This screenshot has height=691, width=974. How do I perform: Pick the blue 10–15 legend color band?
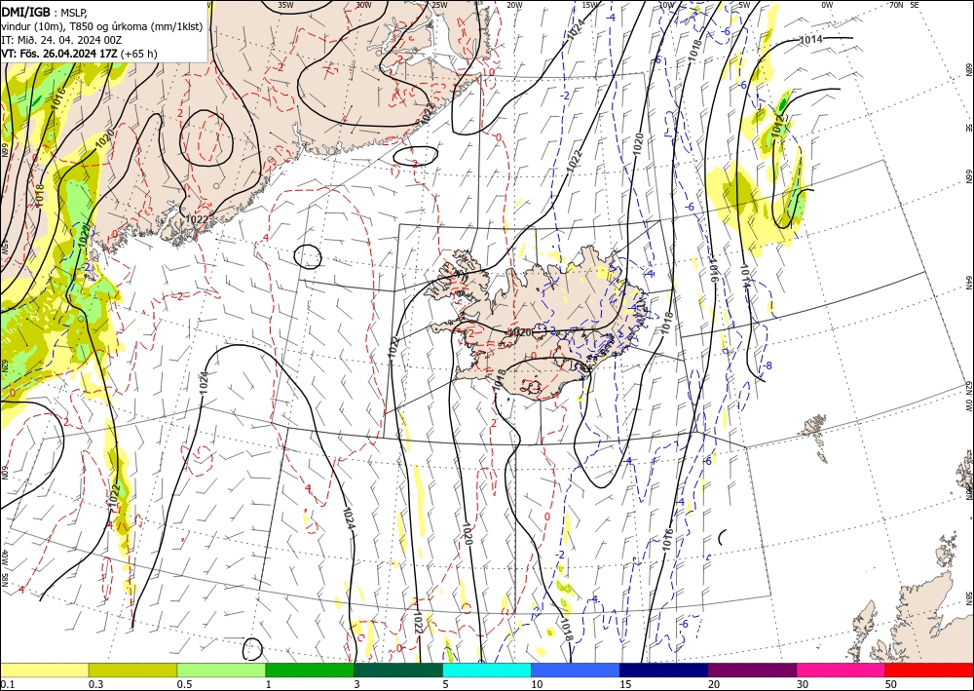tap(576, 670)
